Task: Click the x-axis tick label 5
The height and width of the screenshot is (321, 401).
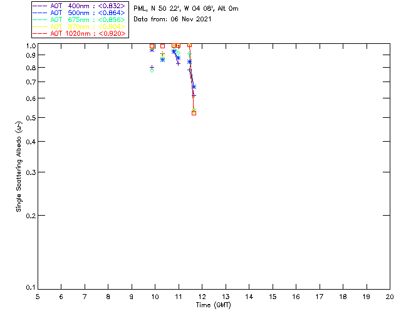Action: point(38,297)
